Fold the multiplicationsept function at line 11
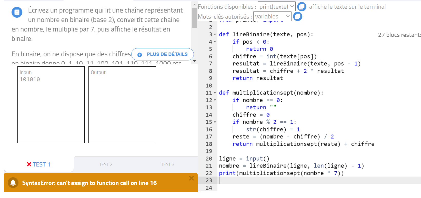 215,93
